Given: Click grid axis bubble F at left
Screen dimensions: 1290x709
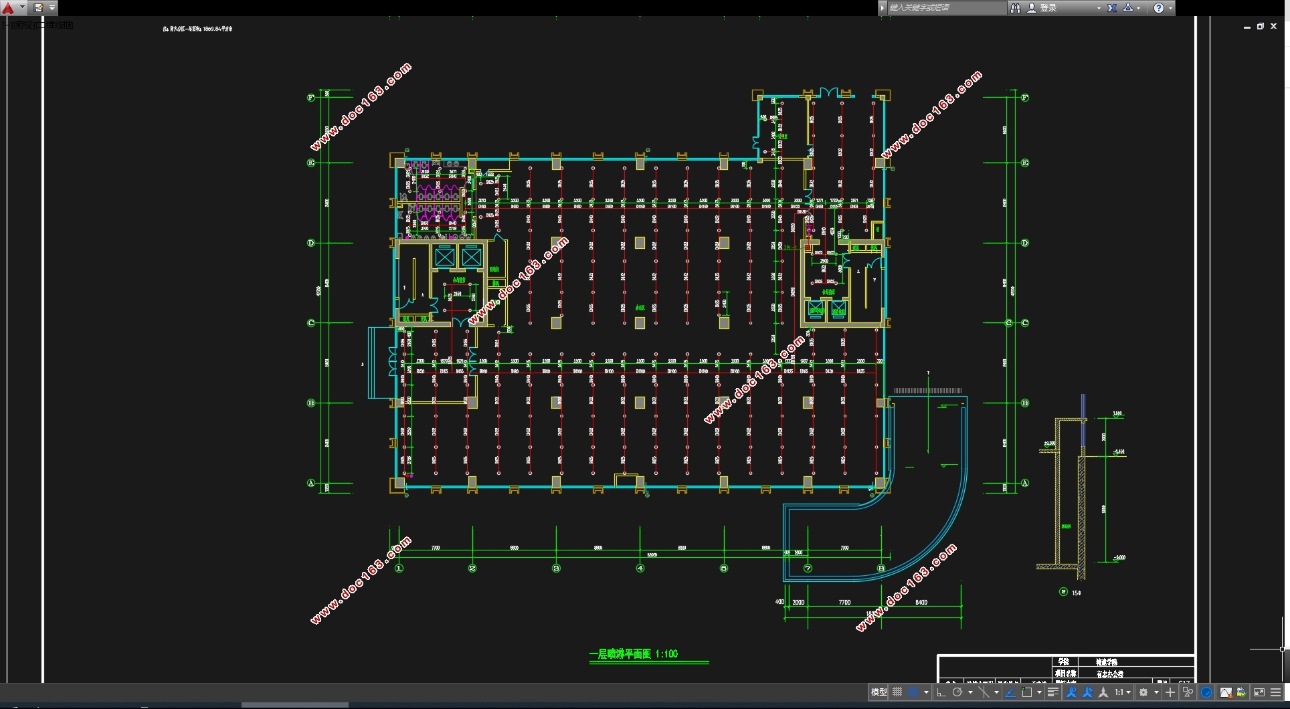Looking at the screenshot, I should point(310,98).
